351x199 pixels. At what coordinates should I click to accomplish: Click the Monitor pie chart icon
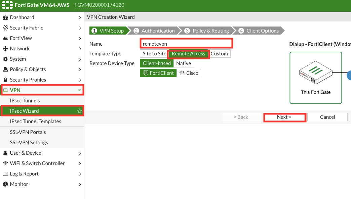(x=5, y=184)
